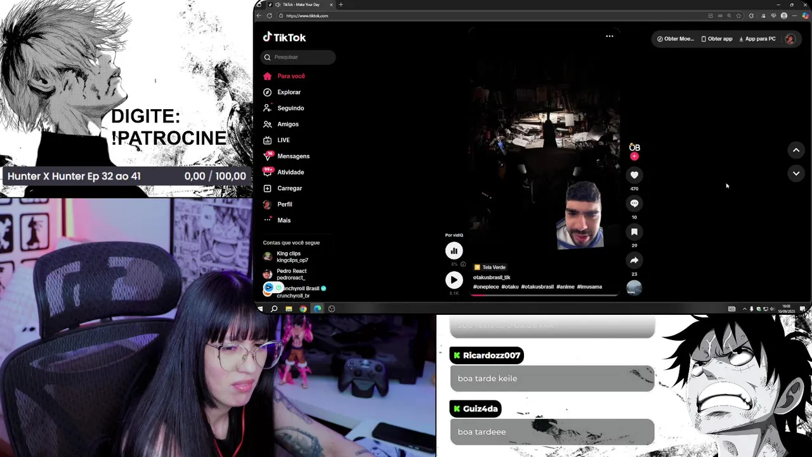
Task: Open the Explorar page
Action: click(282, 92)
